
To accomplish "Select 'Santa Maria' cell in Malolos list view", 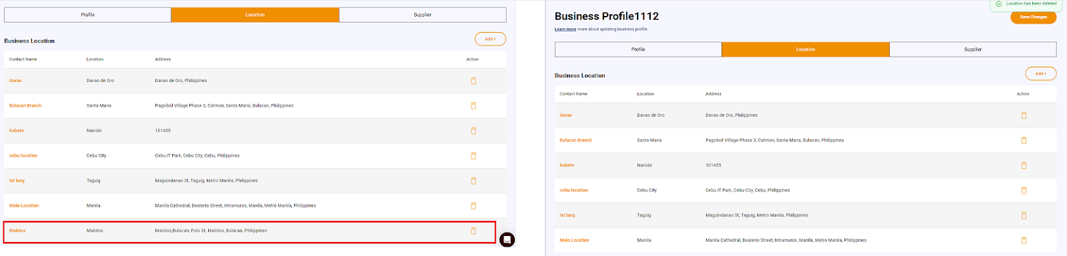I will 99,105.
